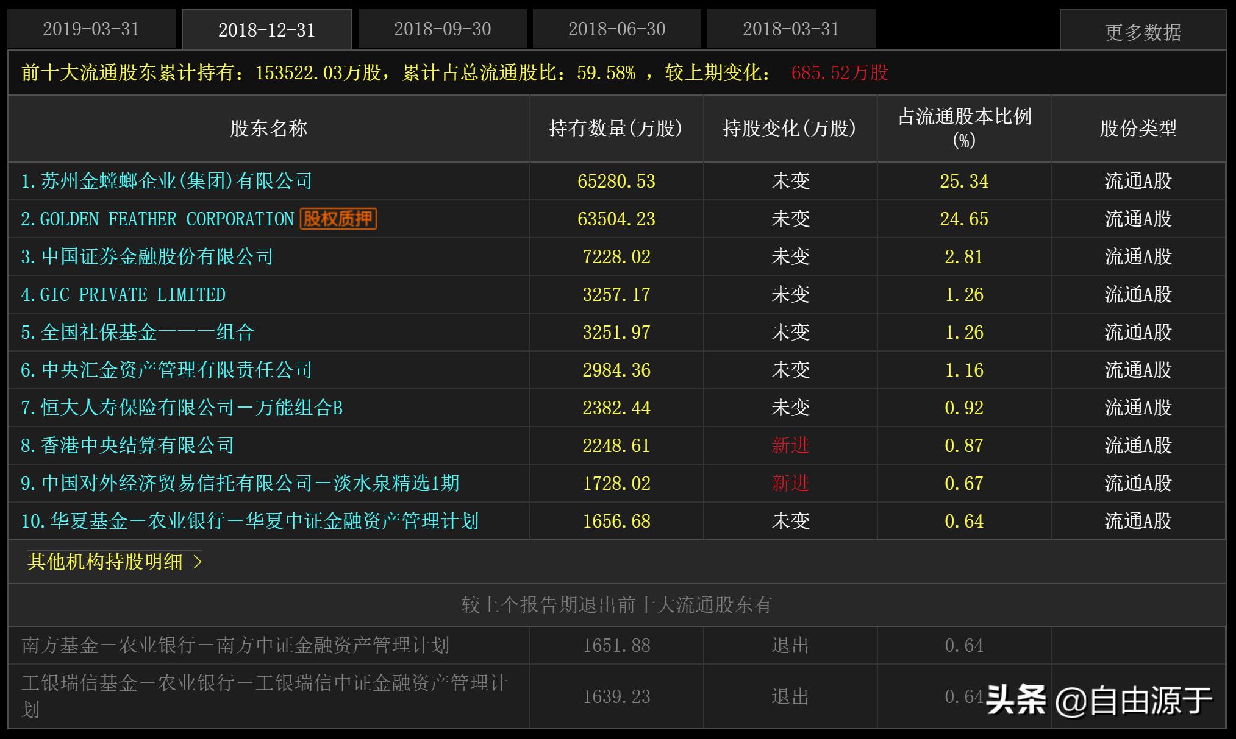View the 2018-03-31 report tab

(790, 28)
